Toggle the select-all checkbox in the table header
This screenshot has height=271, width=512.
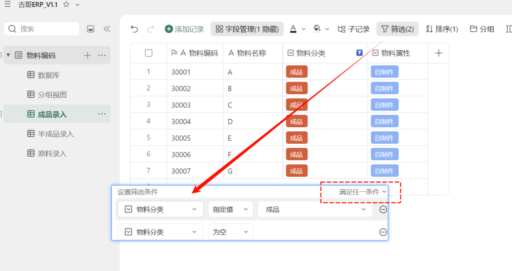coord(148,53)
